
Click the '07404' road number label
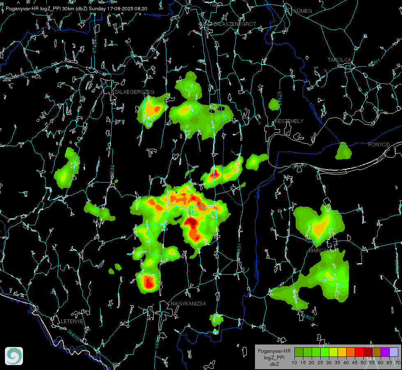(x=94, y=46)
